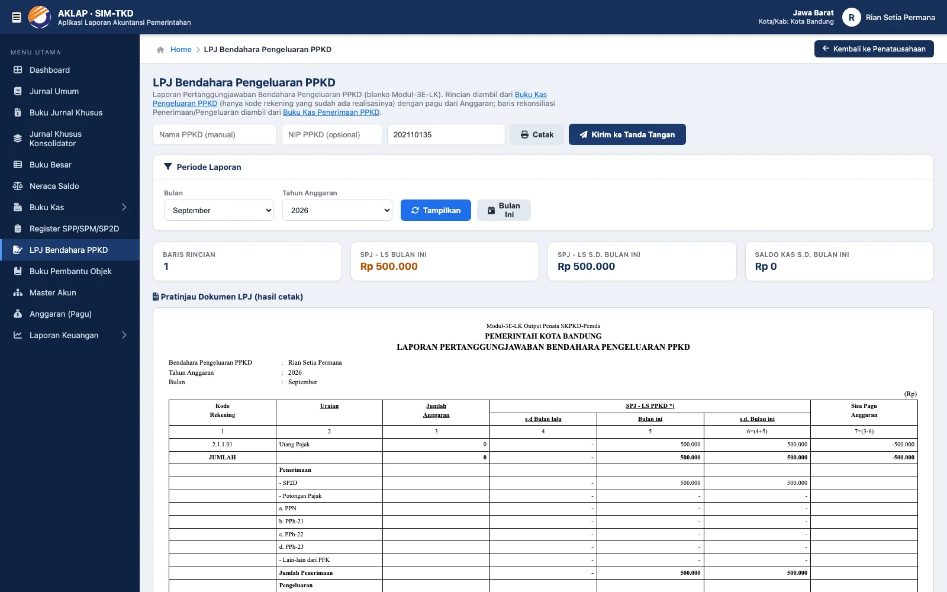Click the Buku Kas wallet icon
The width and height of the screenshot is (947, 592).
click(x=18, y=207)
